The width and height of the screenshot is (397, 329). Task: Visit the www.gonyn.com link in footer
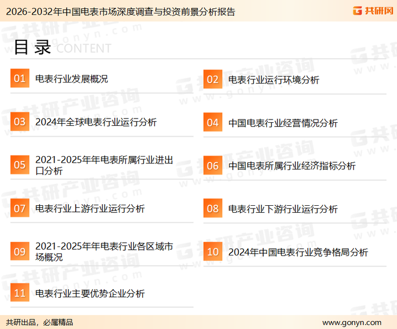(351, 323)
